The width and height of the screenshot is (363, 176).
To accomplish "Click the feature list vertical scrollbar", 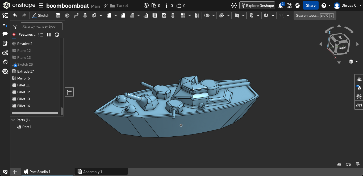I will pyautogui.click(x=62, y=111).
